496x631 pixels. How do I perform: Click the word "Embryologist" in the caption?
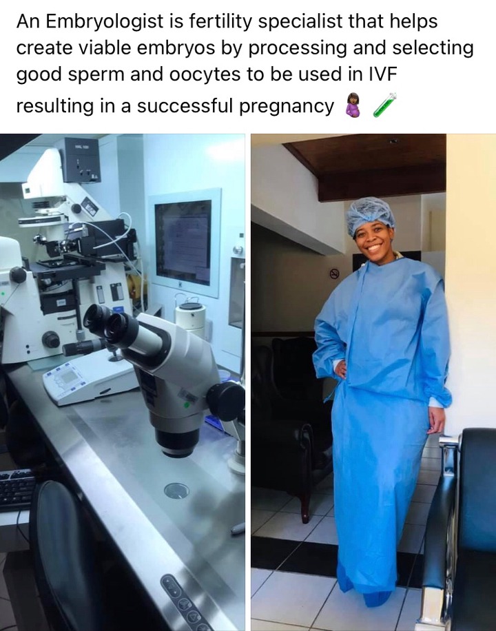(104, 23)
